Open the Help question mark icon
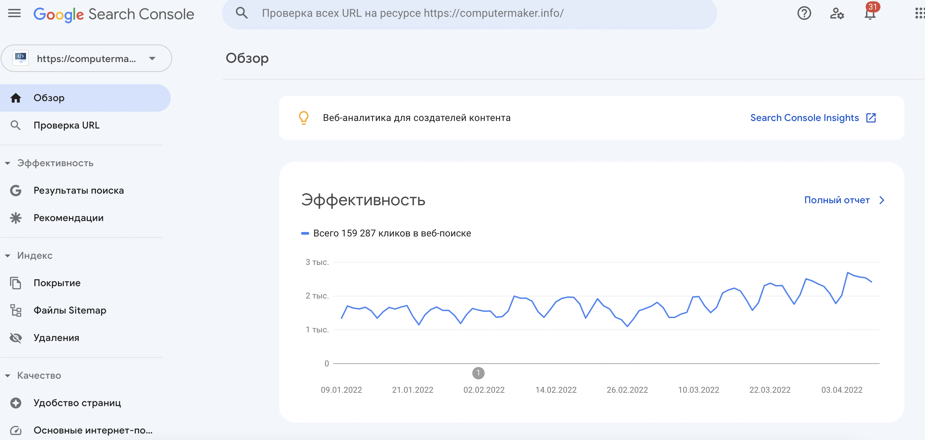Screen dimensions: 925x440 coord(804,14)
